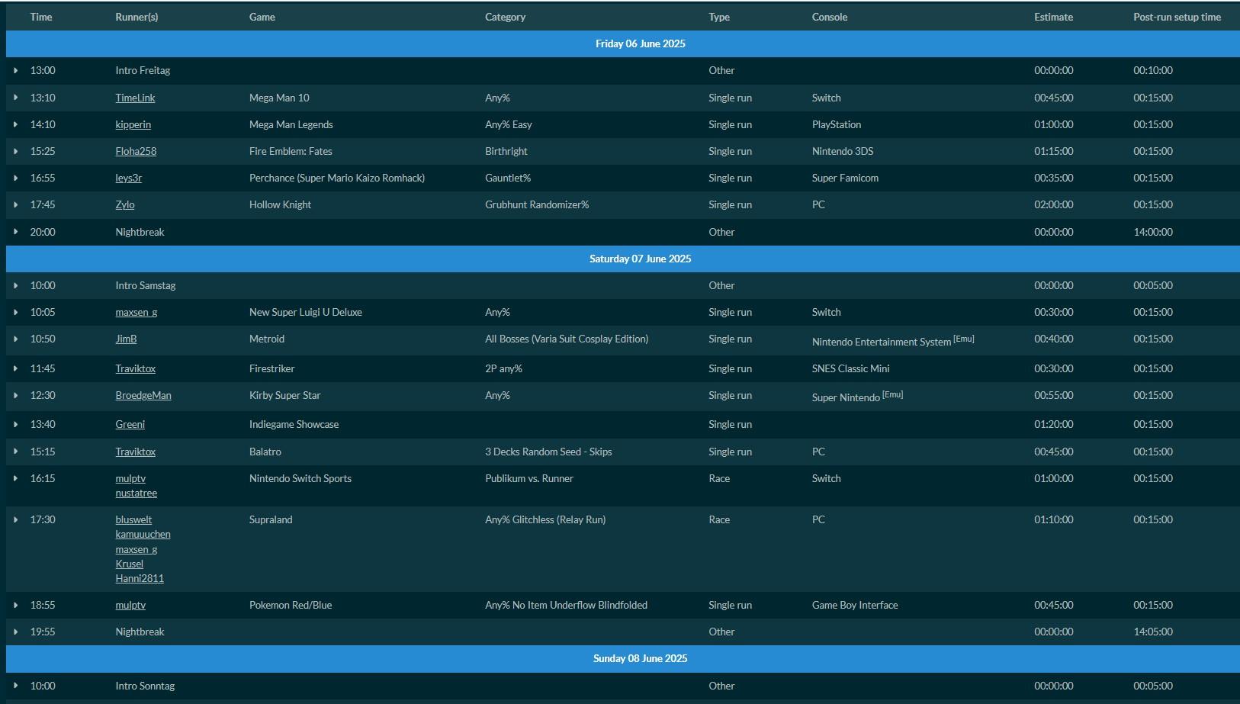Click the Grubhunt Randomizer% category cell
The height and width of the screenshot is (704, 1240).
(x=537, y=204)
